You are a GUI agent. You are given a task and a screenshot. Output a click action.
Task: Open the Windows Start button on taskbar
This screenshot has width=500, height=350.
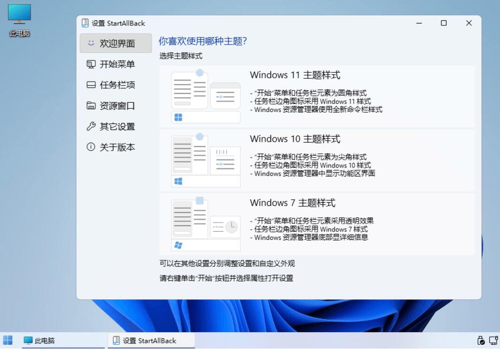click(8, 341)
